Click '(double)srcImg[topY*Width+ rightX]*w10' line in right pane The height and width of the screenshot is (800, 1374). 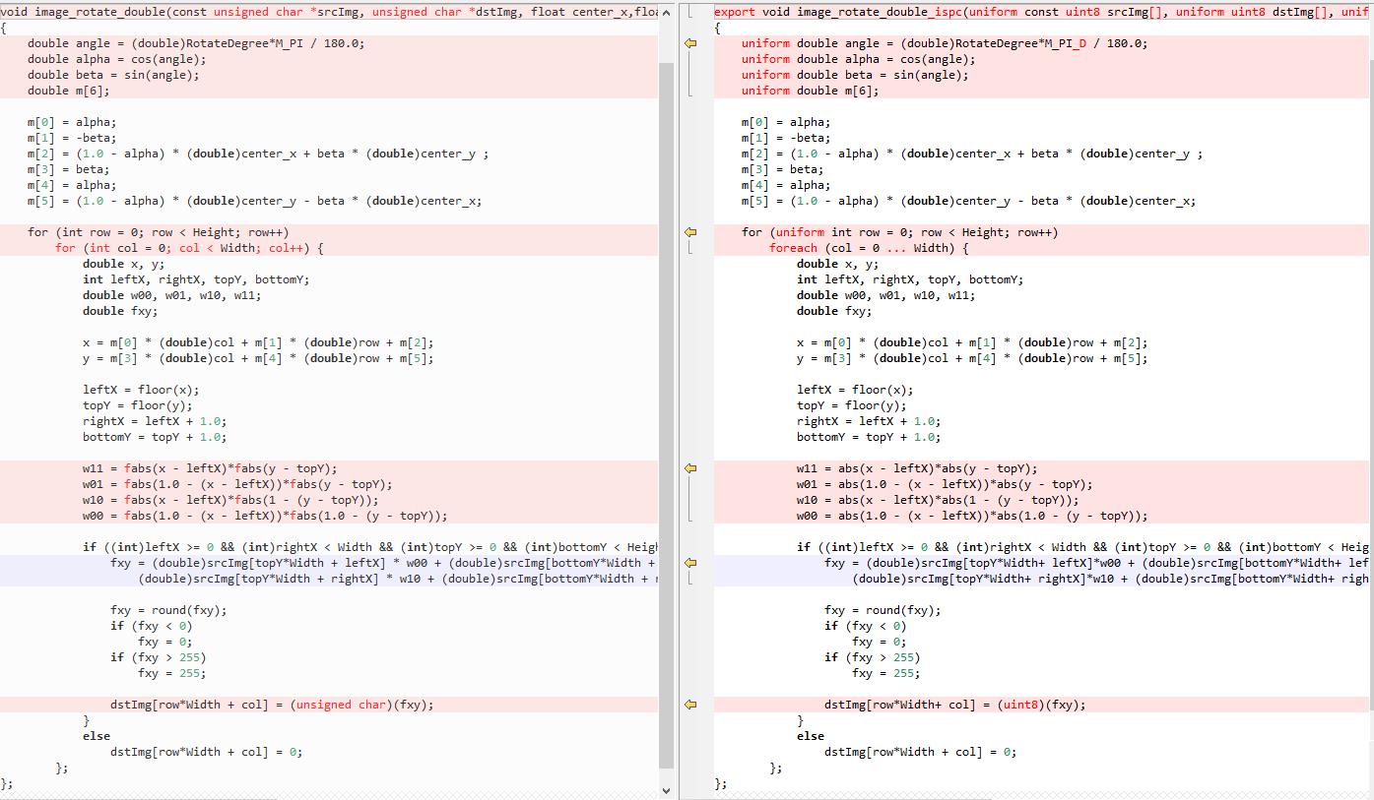click(x=1111, y=579)
